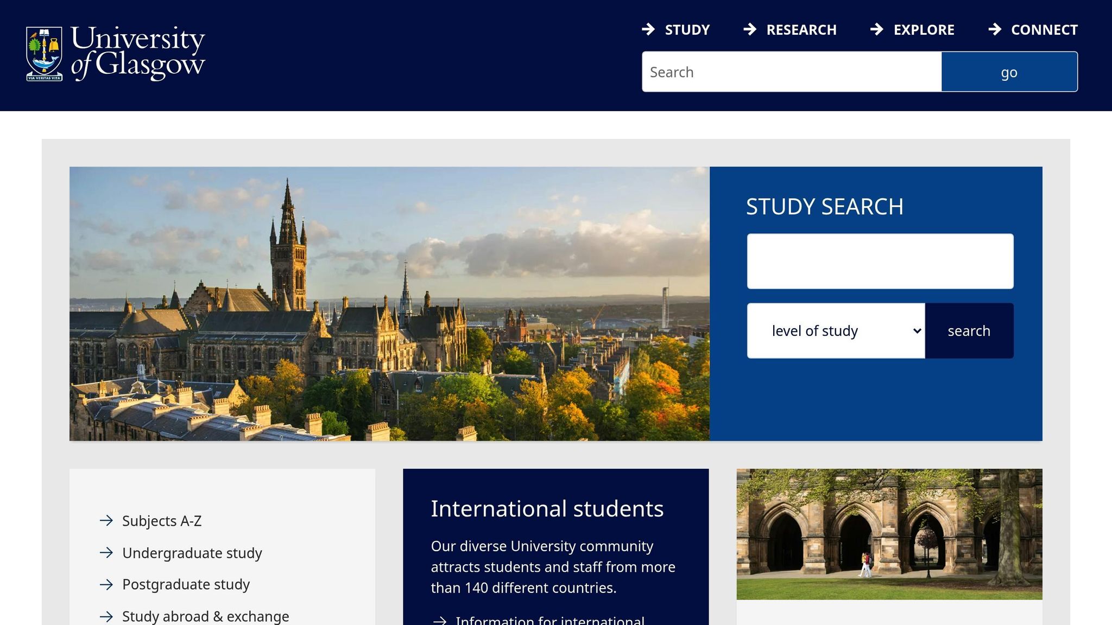
Task: Expand the level of study chevron
Action: [917, 330]
